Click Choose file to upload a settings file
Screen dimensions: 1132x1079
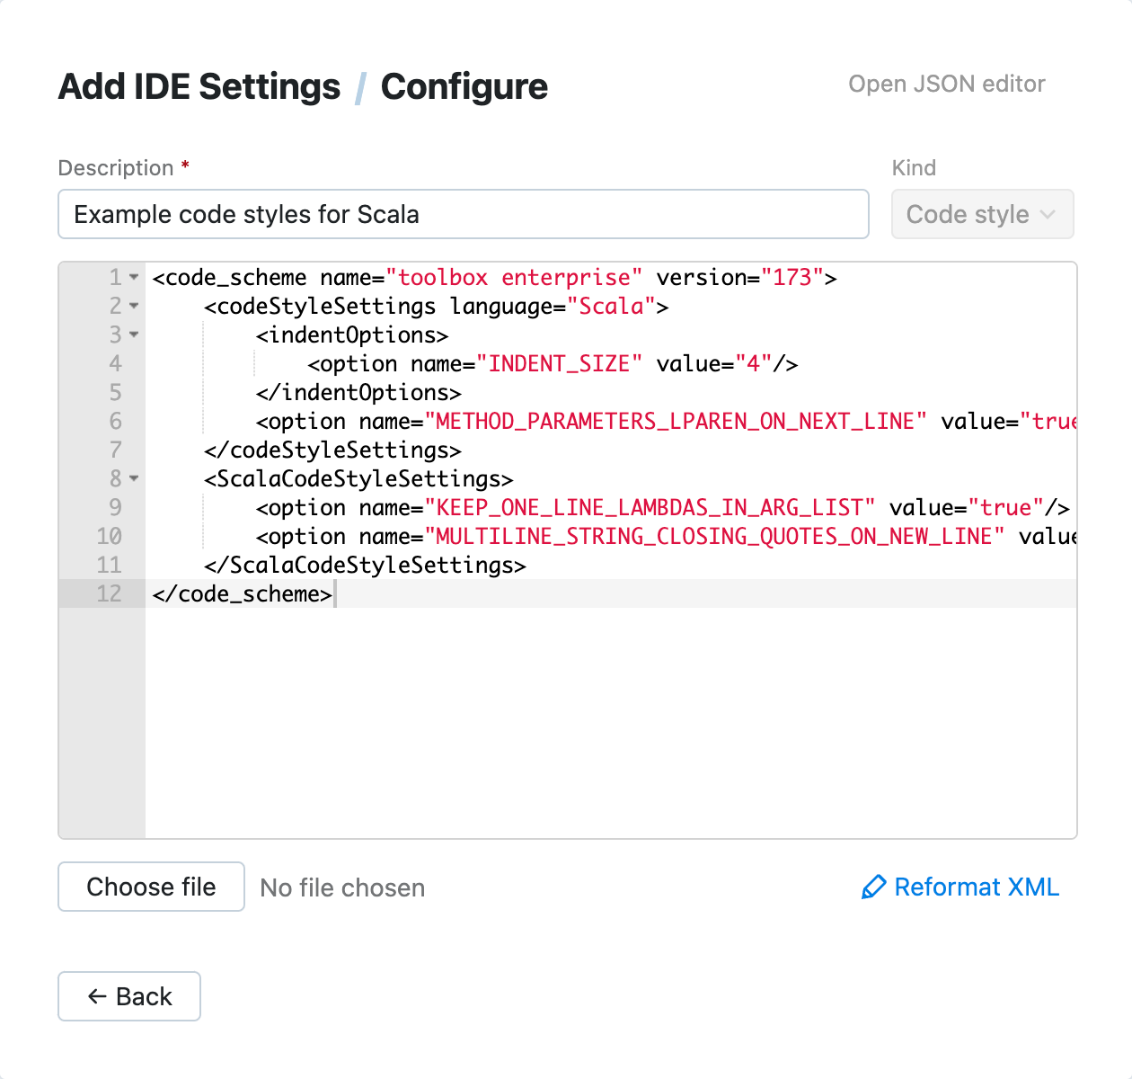(x=150, y=887)
